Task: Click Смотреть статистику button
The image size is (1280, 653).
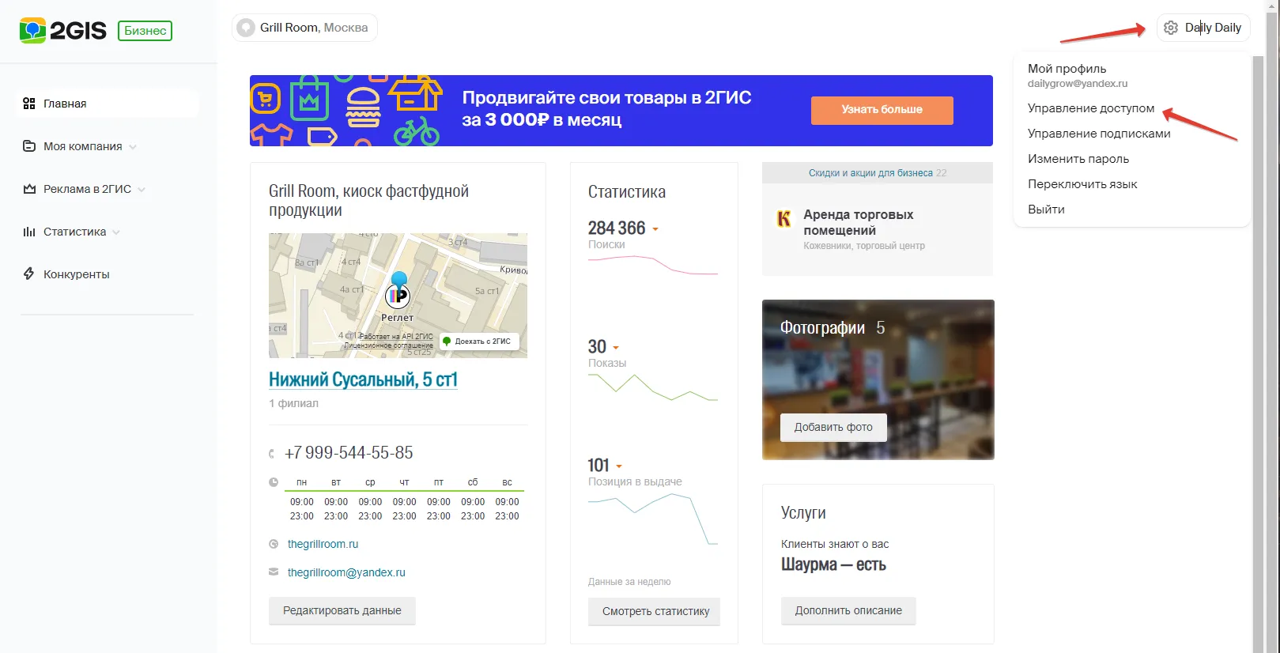Action: pos(655,611)
